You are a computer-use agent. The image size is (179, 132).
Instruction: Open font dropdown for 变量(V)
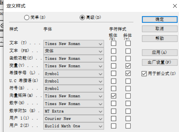point(74,66)
